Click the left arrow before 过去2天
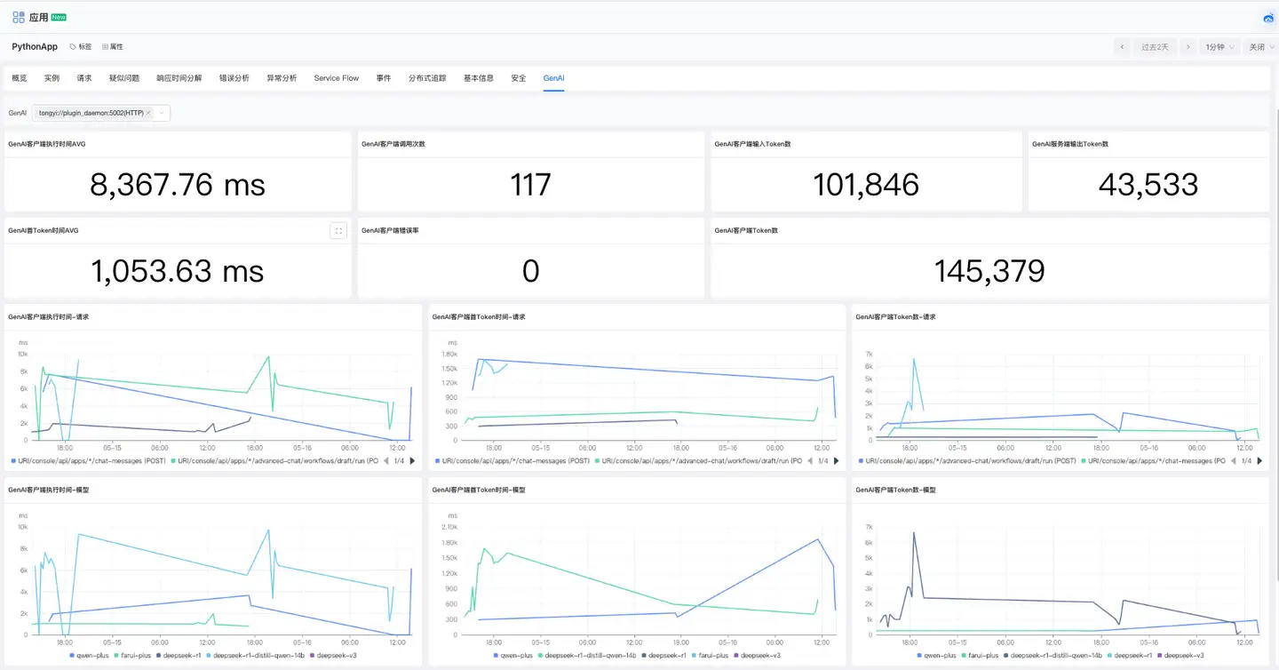 pos(1122,46)
